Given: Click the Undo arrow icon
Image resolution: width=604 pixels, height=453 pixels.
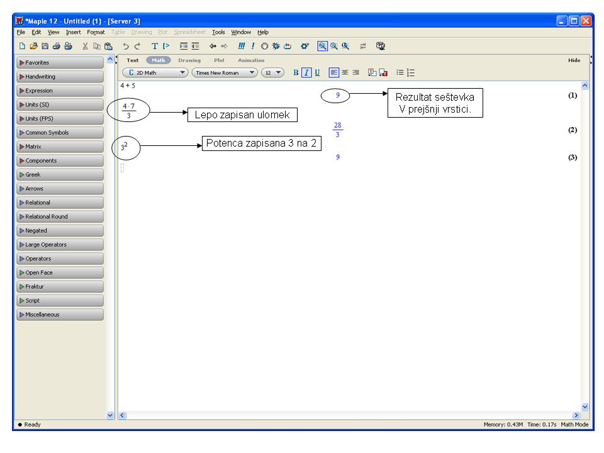Looking at the screenshot, I should (x=126, y=46).
